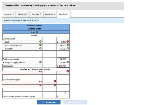
Task: Click Total current assets value 78,010
Action: pyautogui.click(x=63, y=59)
